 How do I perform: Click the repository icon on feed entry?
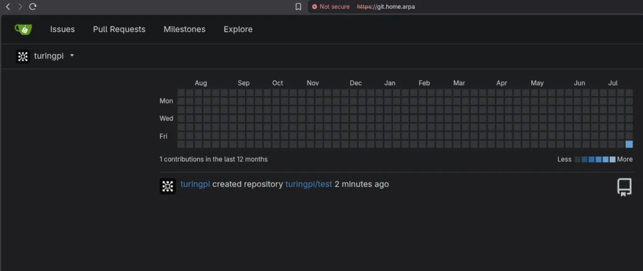point(624,187)
